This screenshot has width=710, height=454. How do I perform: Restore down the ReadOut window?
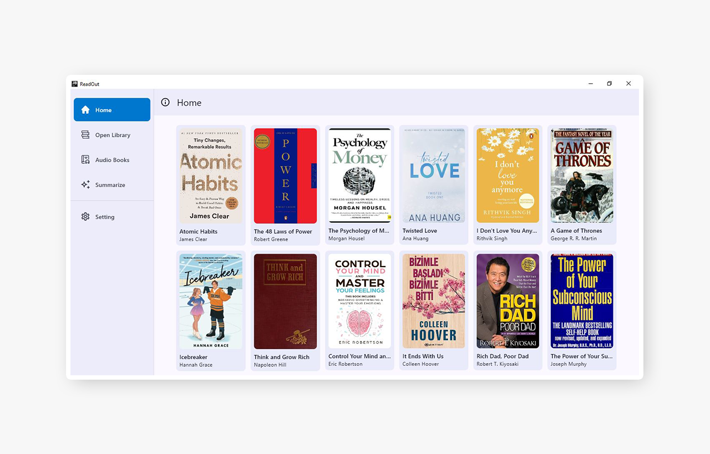click(609, 84)
